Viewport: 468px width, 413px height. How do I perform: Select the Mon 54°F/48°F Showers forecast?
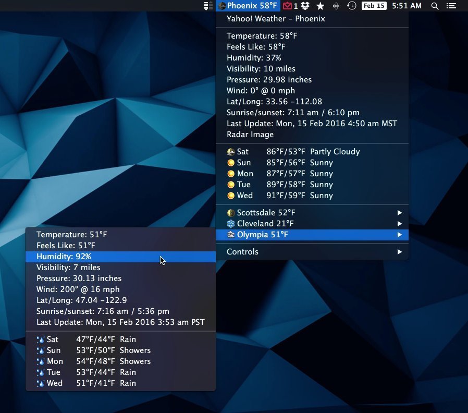120,361
